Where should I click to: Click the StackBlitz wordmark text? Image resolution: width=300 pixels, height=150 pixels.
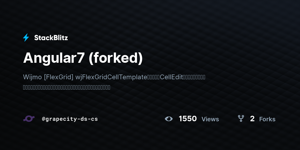(x=51, y=38)
